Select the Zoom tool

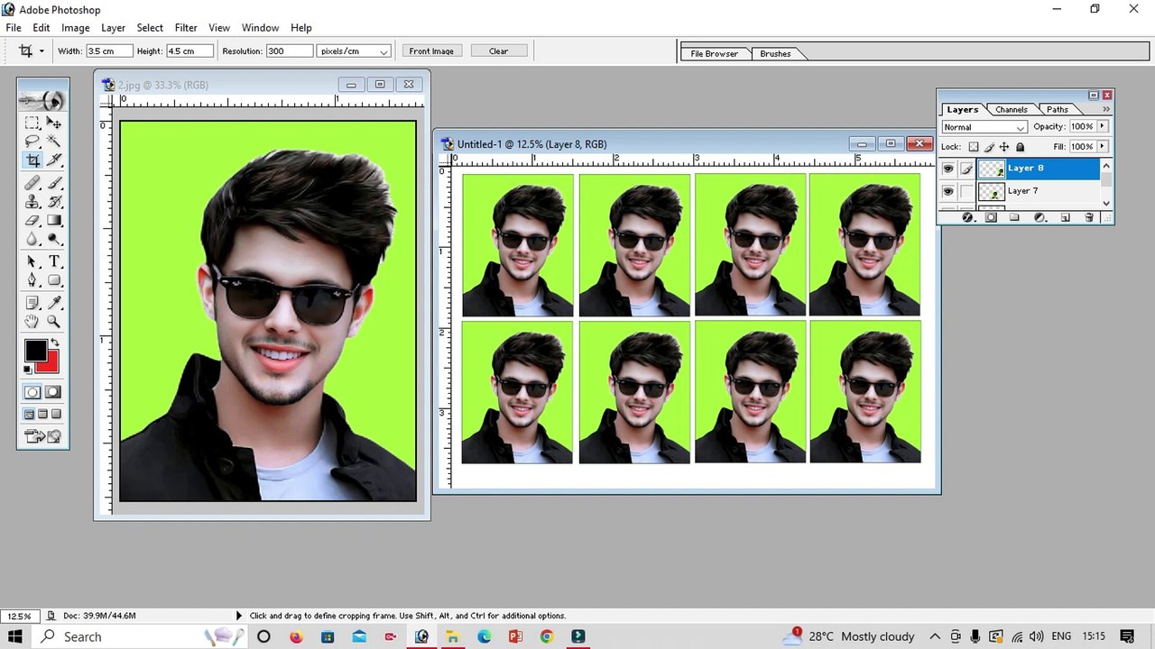[54, 321]
